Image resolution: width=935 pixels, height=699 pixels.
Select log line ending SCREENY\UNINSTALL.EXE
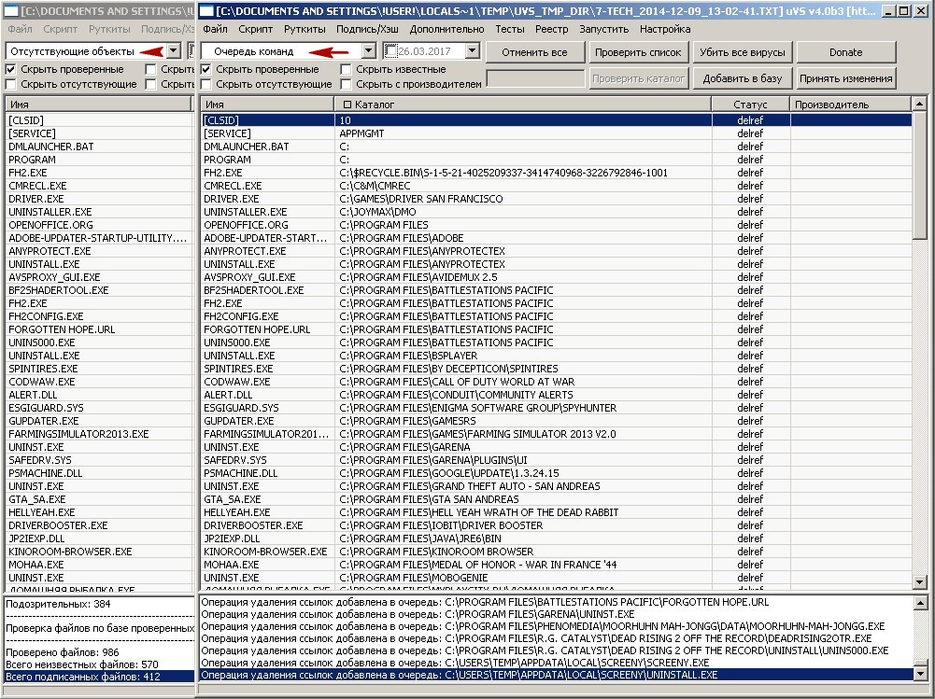(557, 675)
